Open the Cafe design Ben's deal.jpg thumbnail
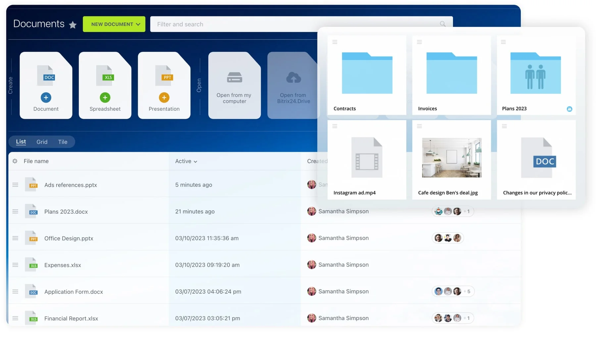 tap(451, 158)
